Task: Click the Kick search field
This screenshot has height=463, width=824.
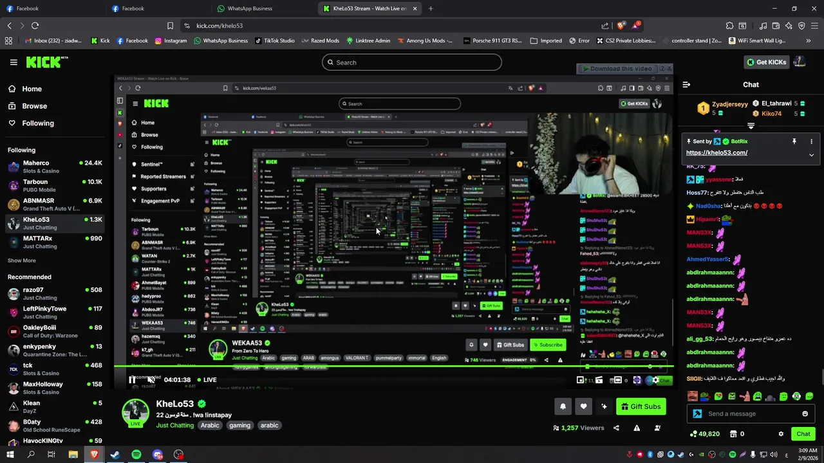Action: (412, 62)
